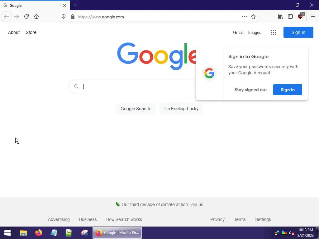This screenshot has height=239, width=319.
Task: Open the taskbar clock and date
Action: click(305, 233)
